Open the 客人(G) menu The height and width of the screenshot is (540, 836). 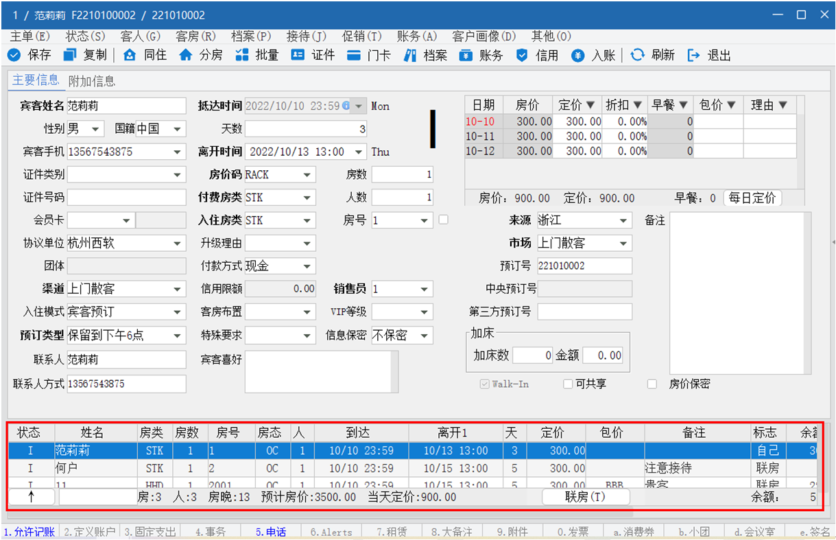tap(141, 36)
